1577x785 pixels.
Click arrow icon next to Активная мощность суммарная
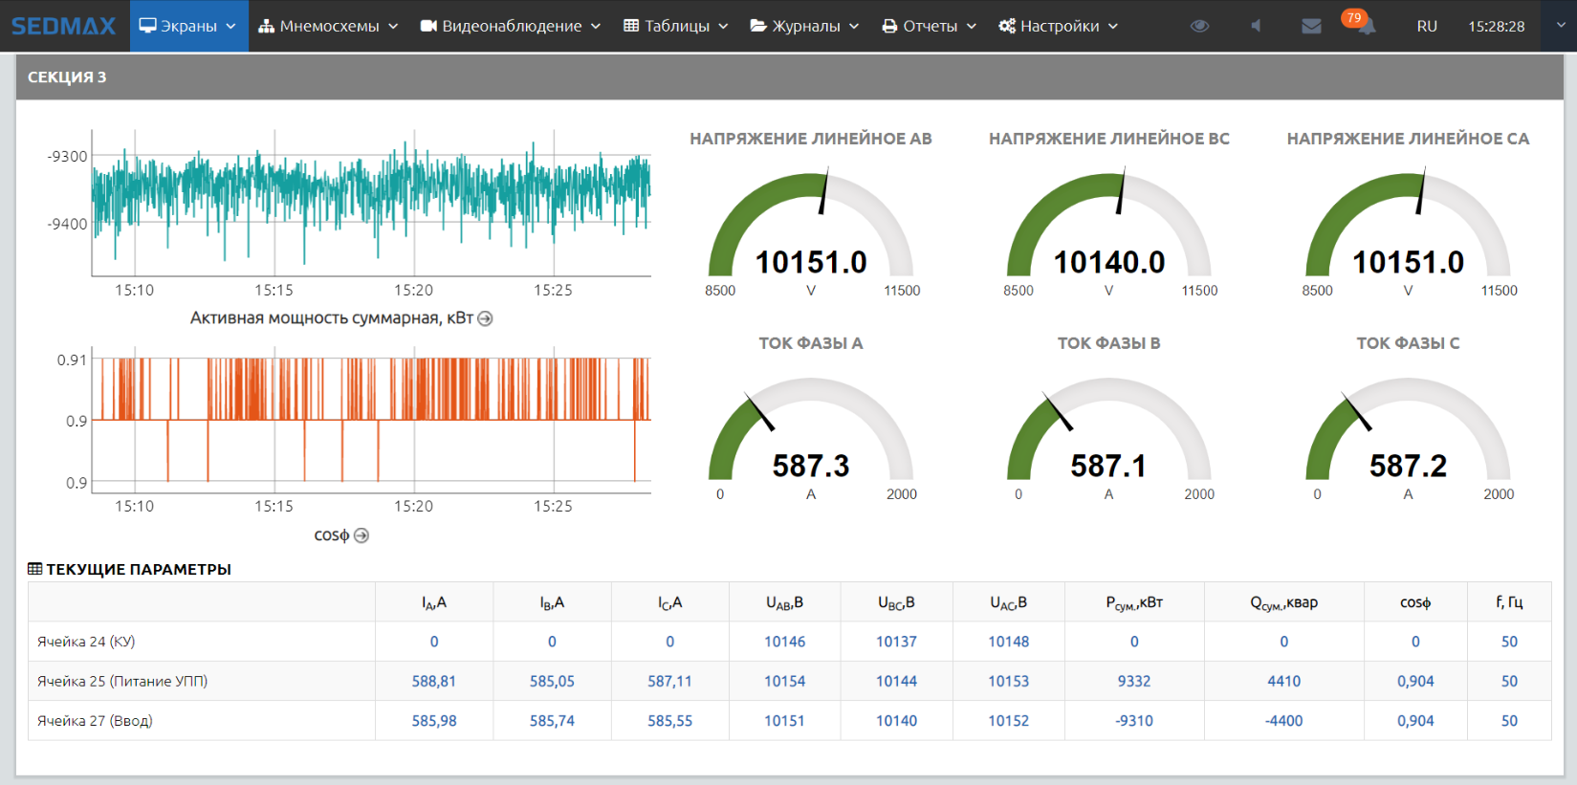[x=485, y=318]
